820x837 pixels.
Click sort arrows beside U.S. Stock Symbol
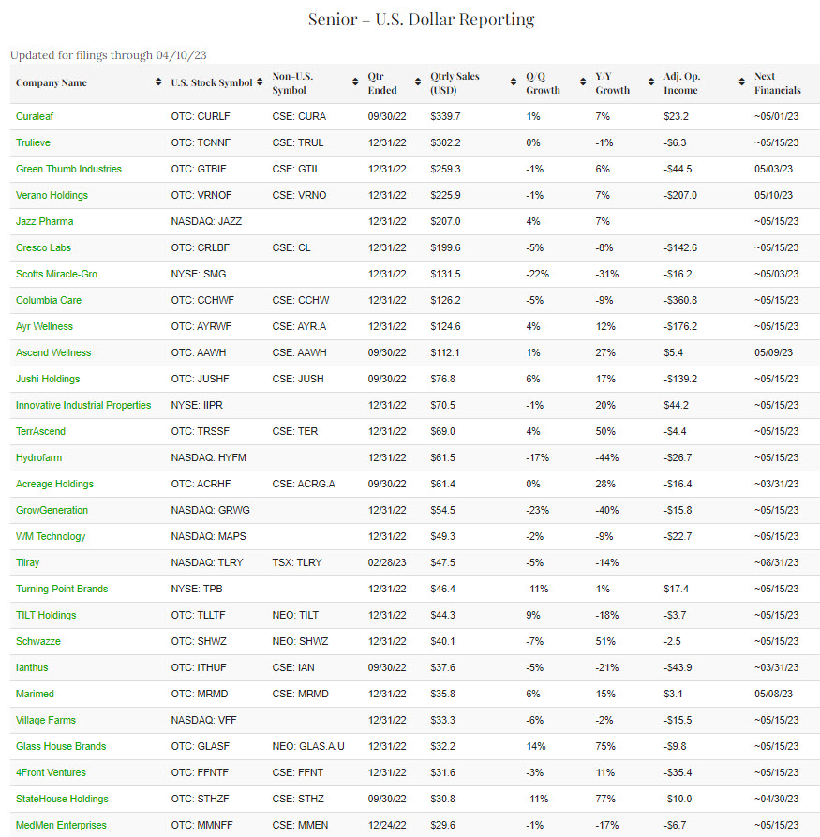(260, 83)
